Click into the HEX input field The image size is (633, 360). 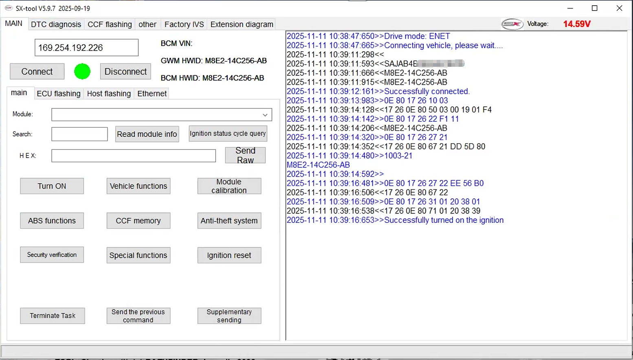(134, 156)
